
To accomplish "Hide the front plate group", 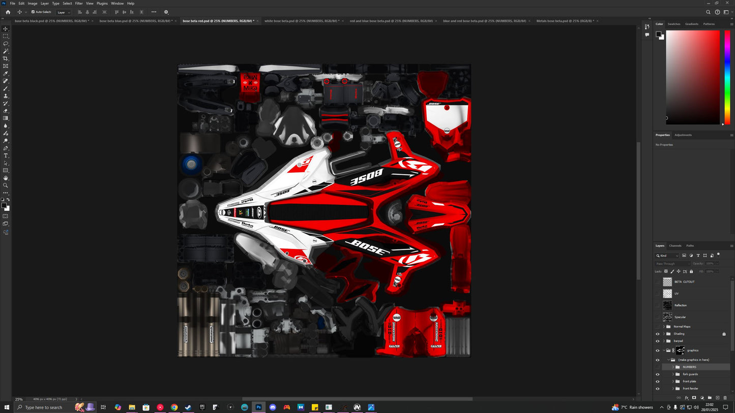I will (x=657, y=382).
